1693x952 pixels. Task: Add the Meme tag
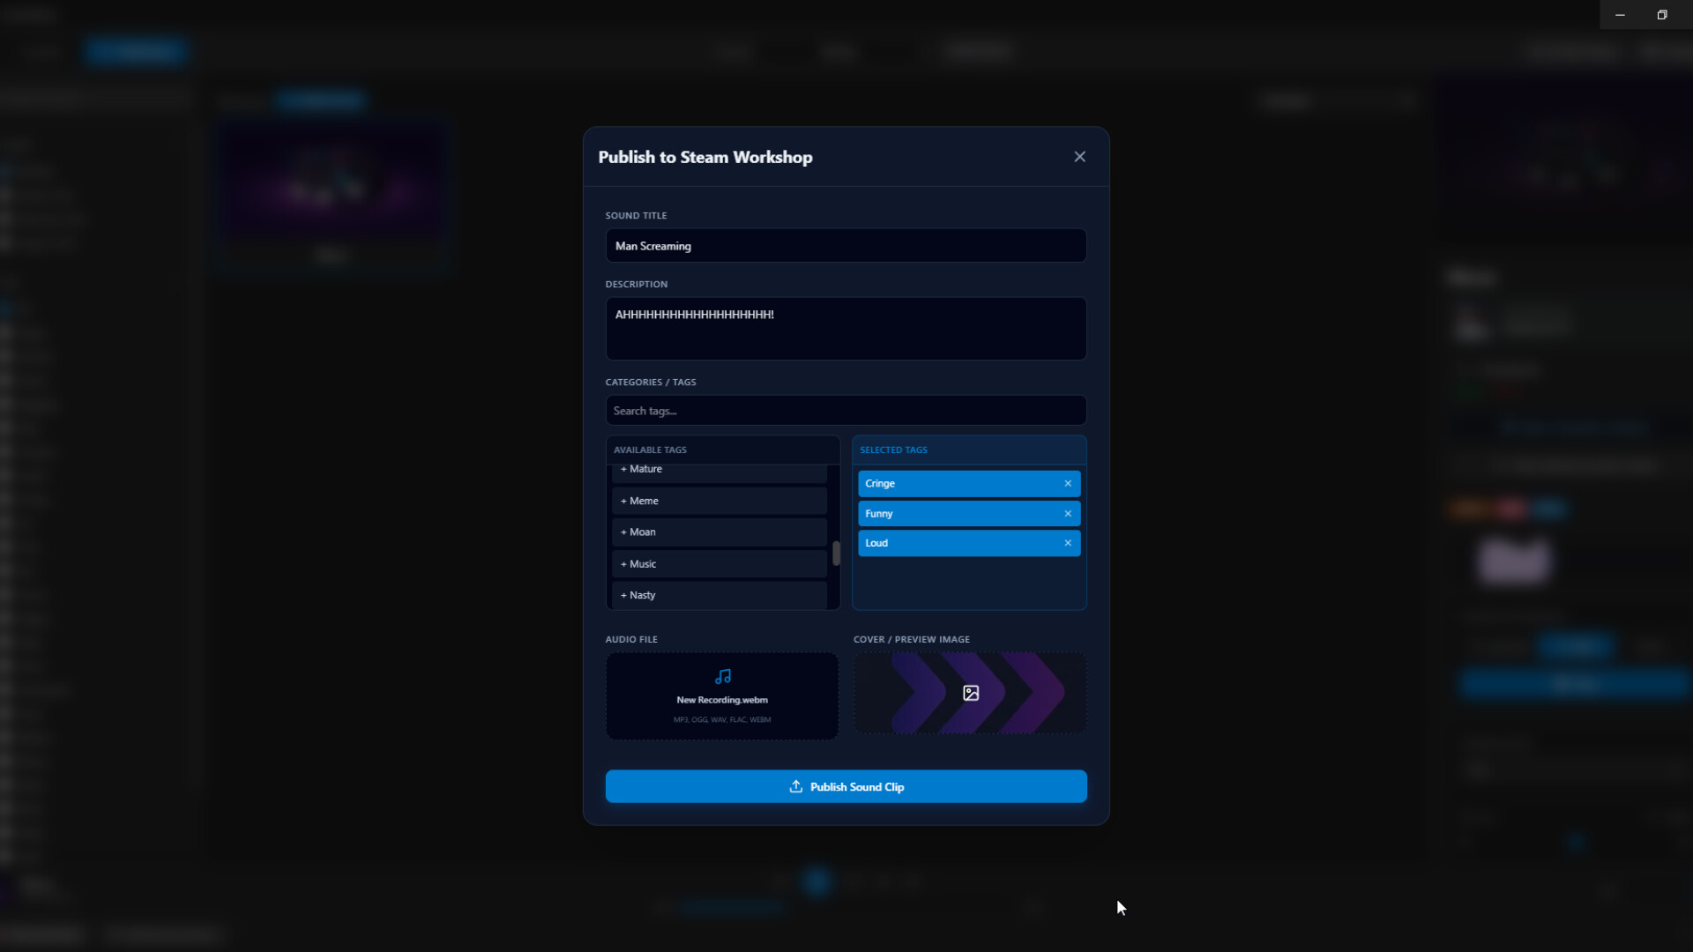720,501
